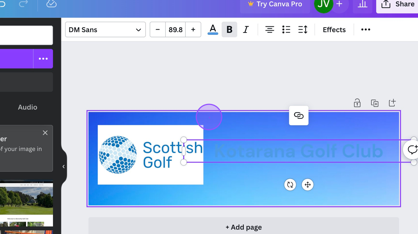Toggle italic formatting
Image resolution: width=418 pixels, height=234 pixels.
246,30
